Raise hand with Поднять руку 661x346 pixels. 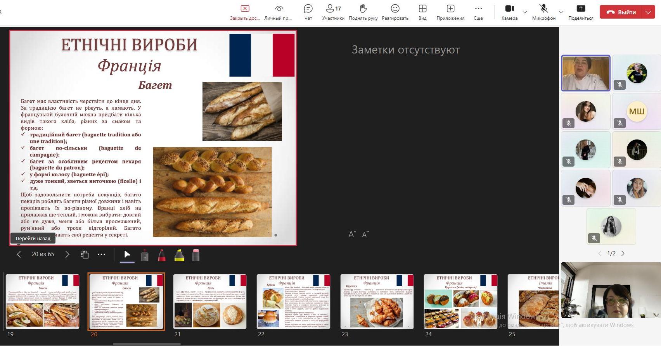click(363, 12)
